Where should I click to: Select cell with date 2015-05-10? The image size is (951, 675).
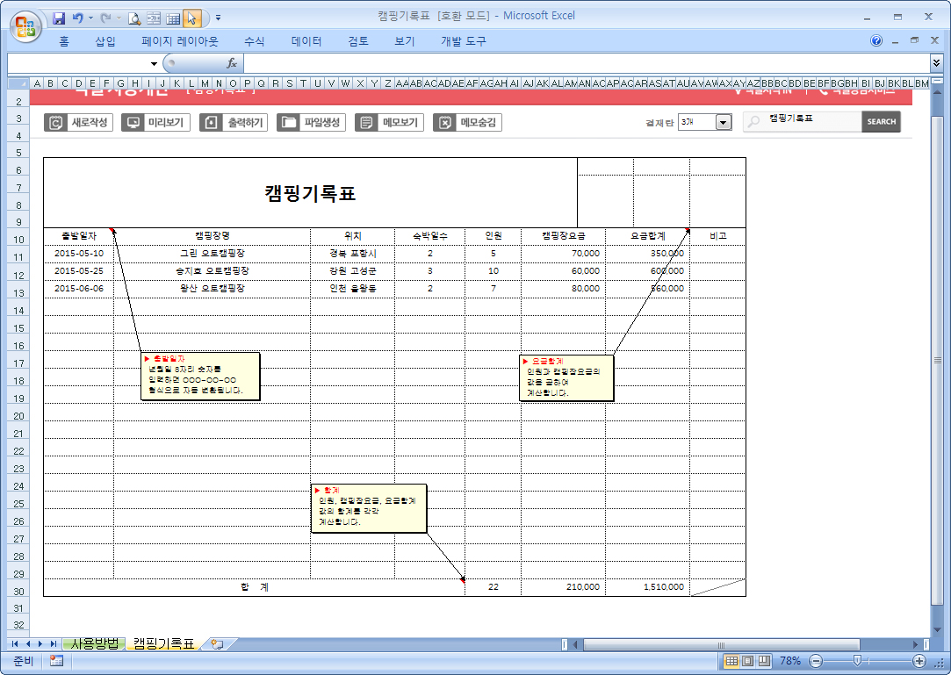79,254
